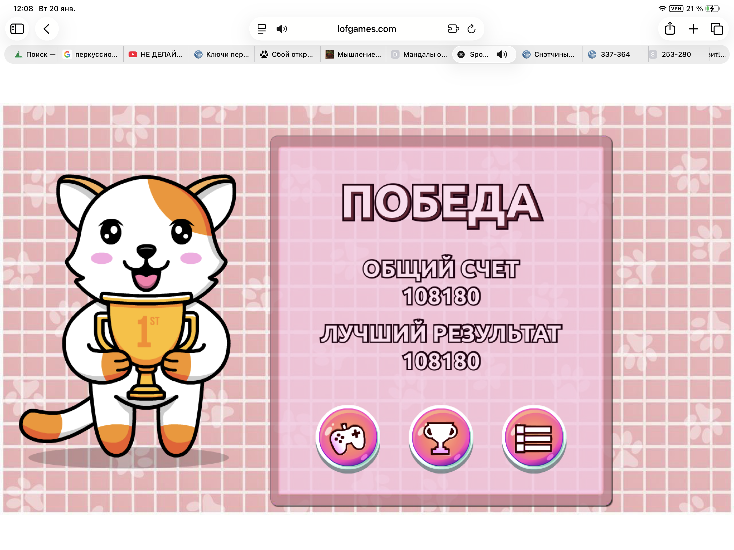
Task: Share the current page
Action: [670, 29]
